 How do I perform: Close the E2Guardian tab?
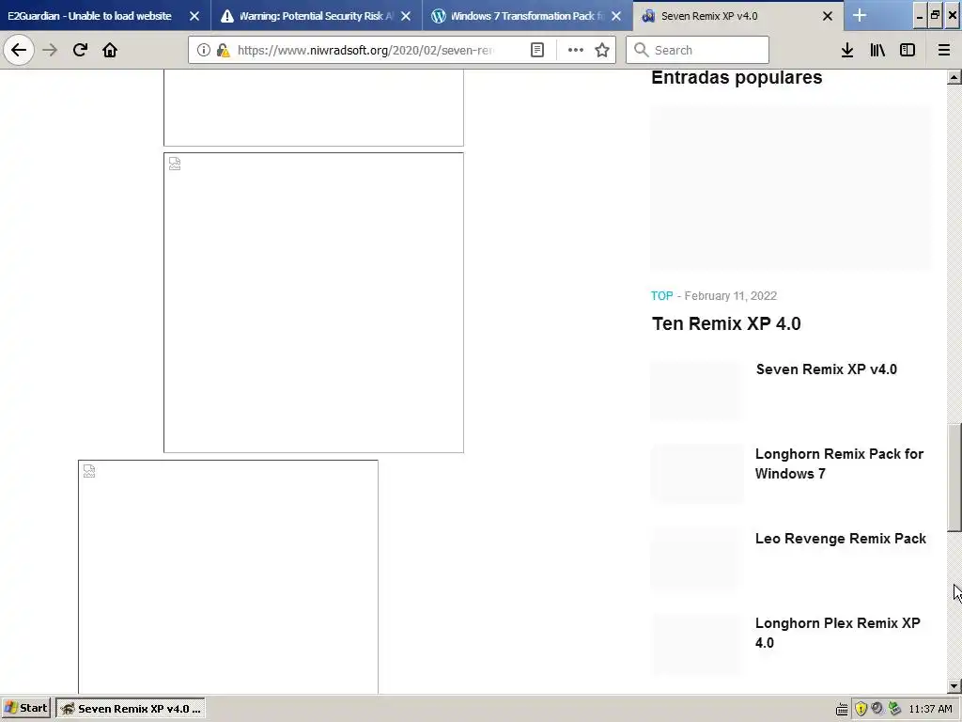click(x=194, y=16)
